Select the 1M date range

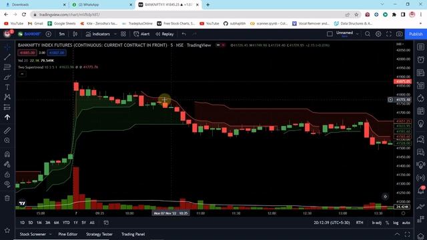[x=39, y=223]
